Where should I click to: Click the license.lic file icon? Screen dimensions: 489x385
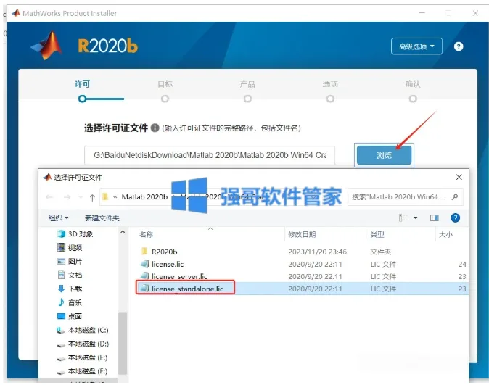tap(144, 264)
